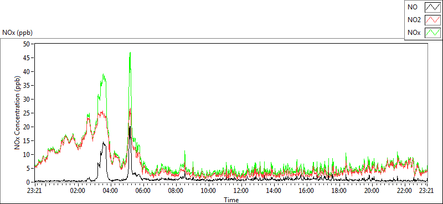Click the 25 tick on concentration axis
This screenshot has height=204, width=443.
(x=27, y=113)
